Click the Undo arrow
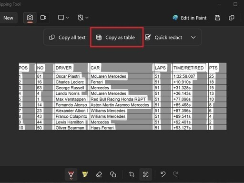The height and width of the screenshot is (183, 244). coord(163,174)
